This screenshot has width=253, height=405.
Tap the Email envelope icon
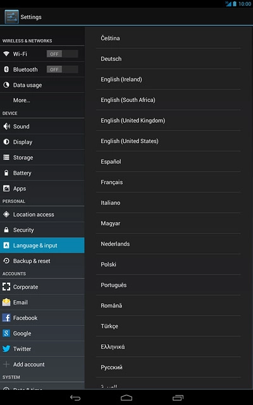tap(6, 302)
